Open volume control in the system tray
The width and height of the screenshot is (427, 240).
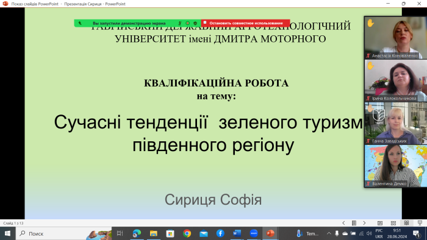(369, 233)
